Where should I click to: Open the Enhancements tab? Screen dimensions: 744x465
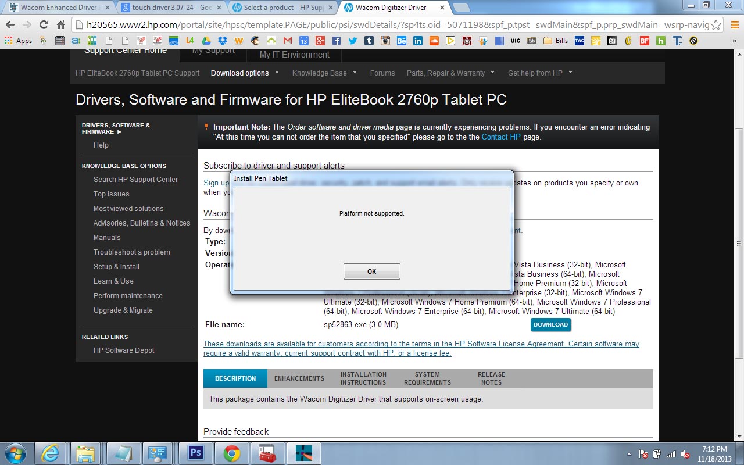(x=299, y=378)
